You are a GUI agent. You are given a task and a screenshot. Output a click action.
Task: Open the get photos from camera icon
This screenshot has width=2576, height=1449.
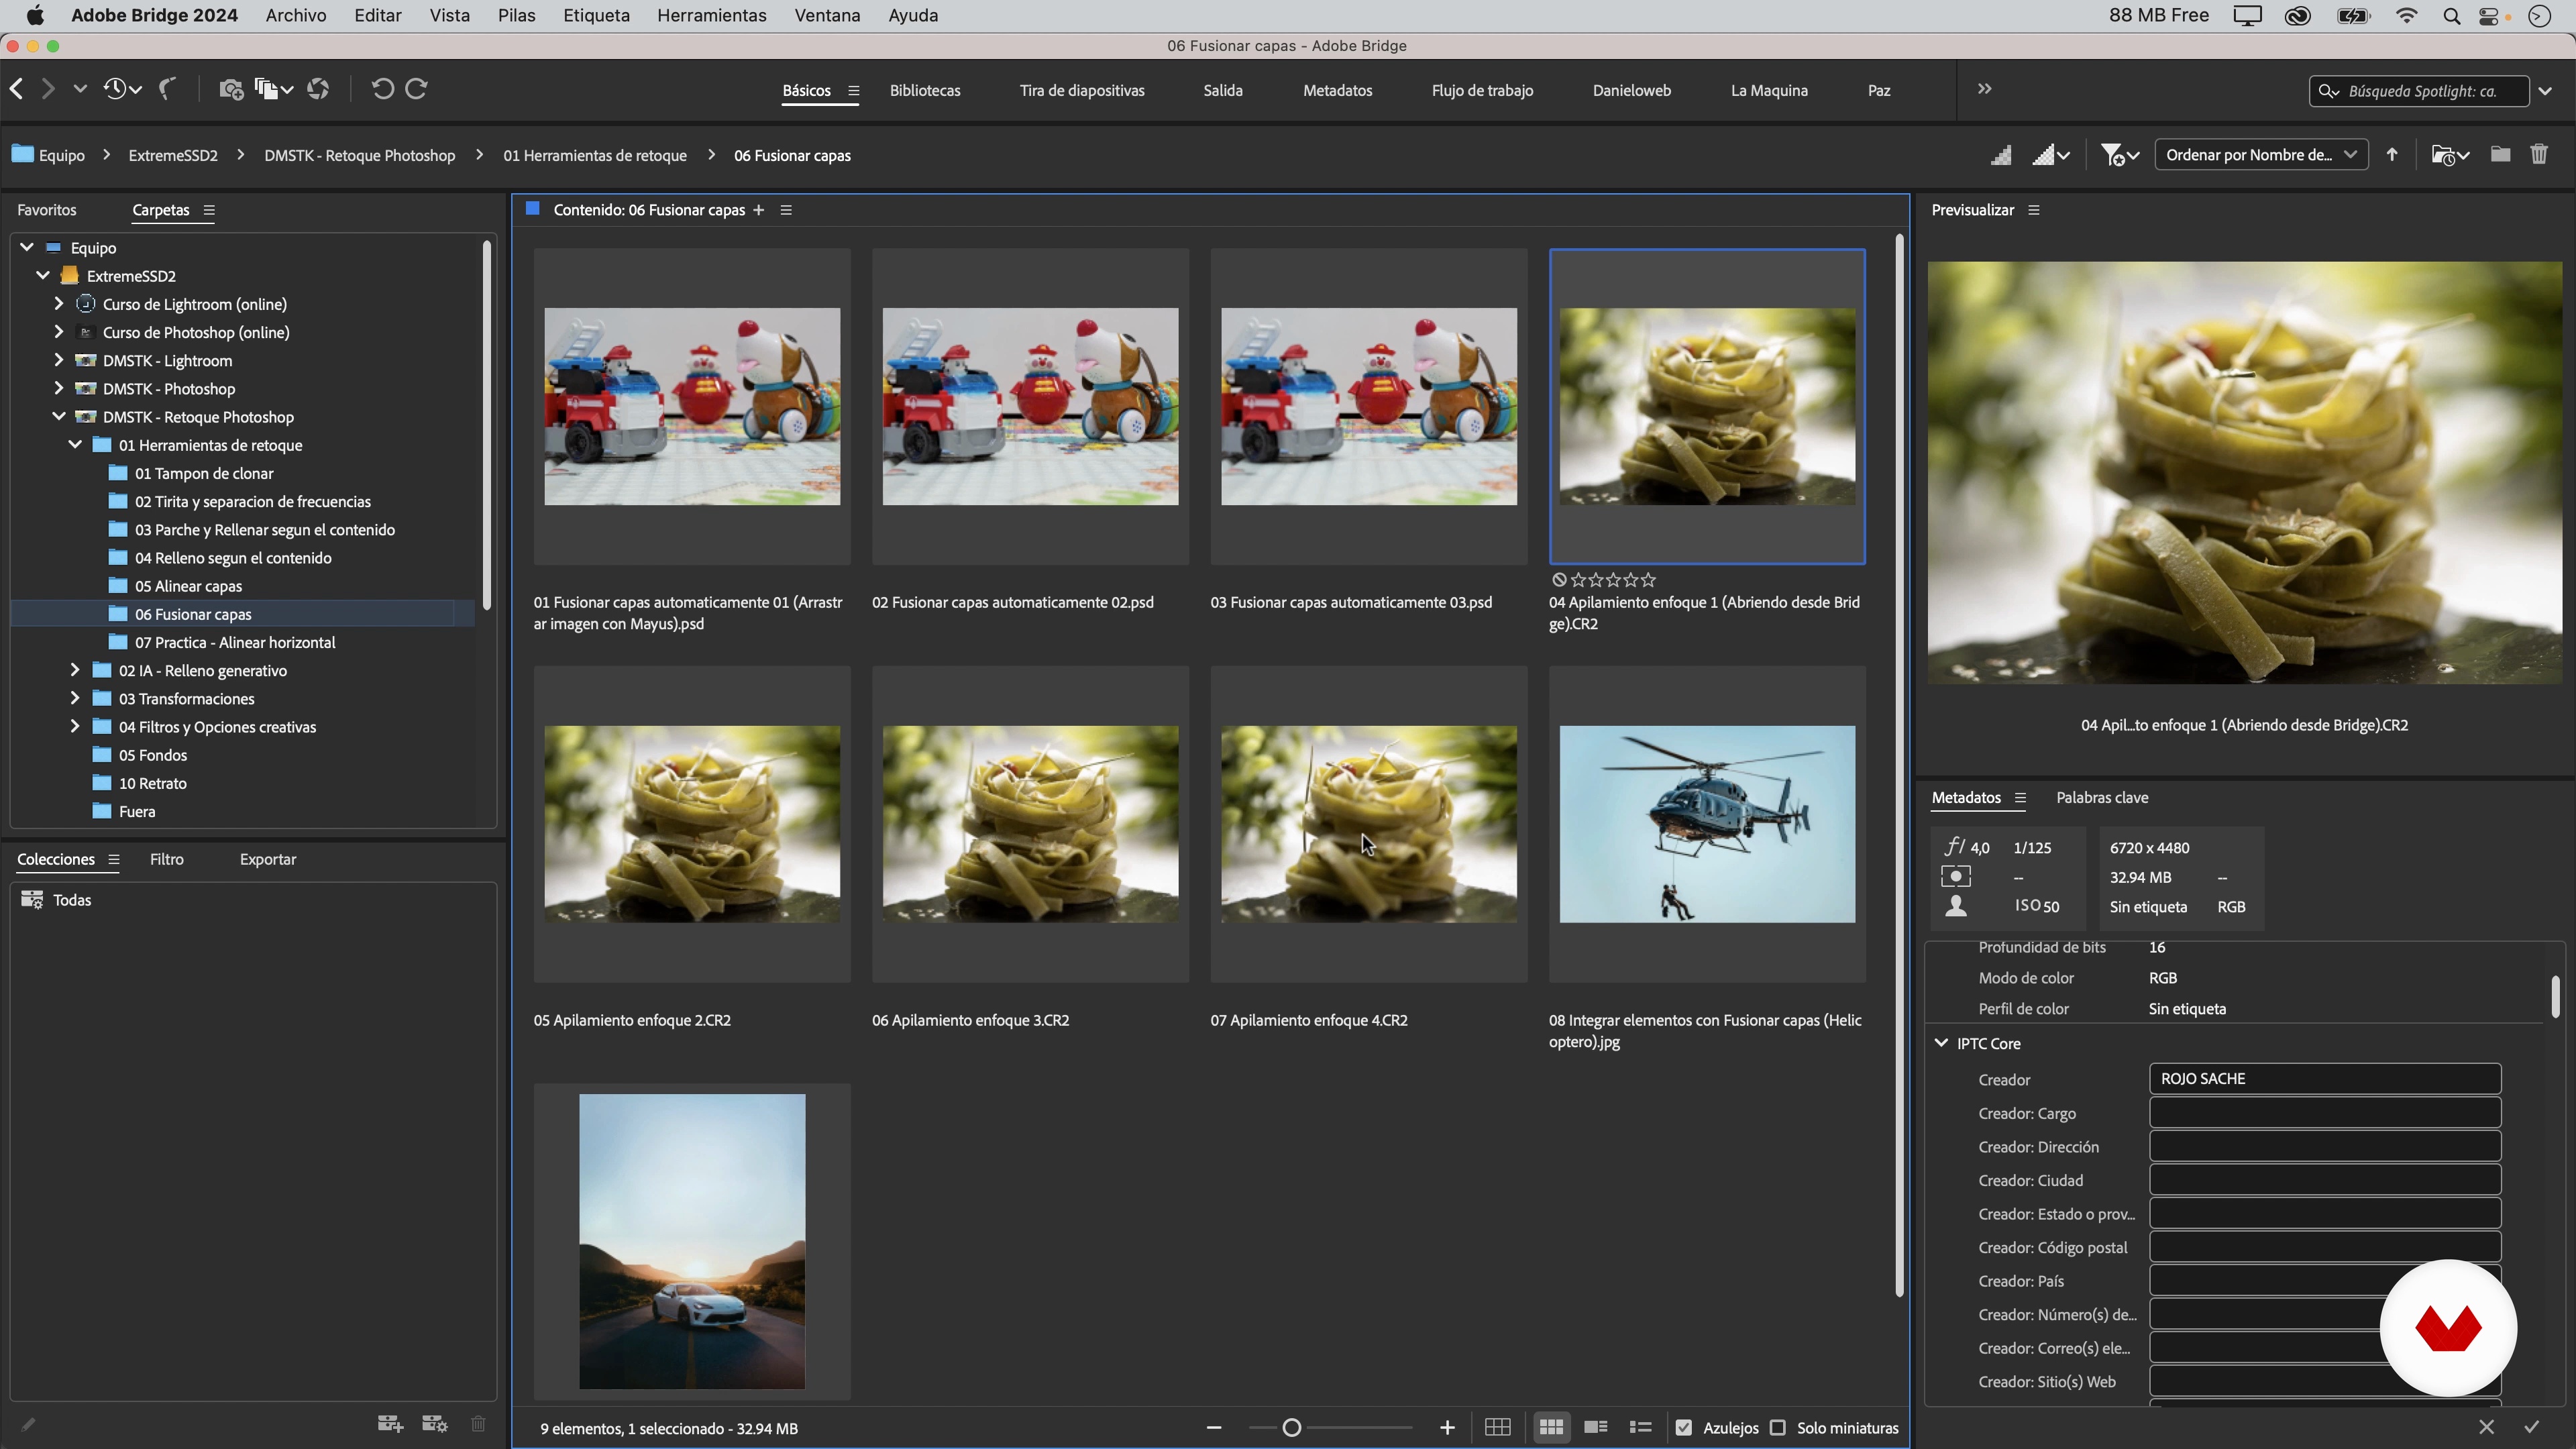(231, 89)
